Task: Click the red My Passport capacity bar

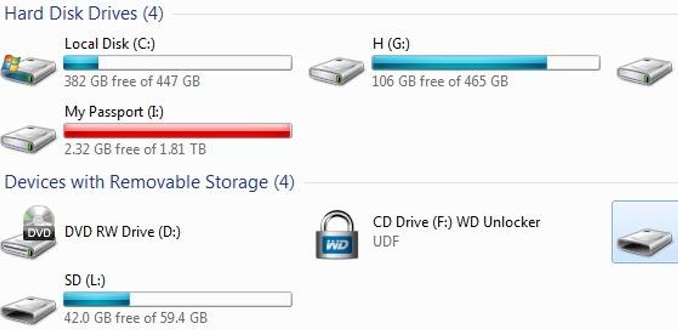Action: coord(178,131)
